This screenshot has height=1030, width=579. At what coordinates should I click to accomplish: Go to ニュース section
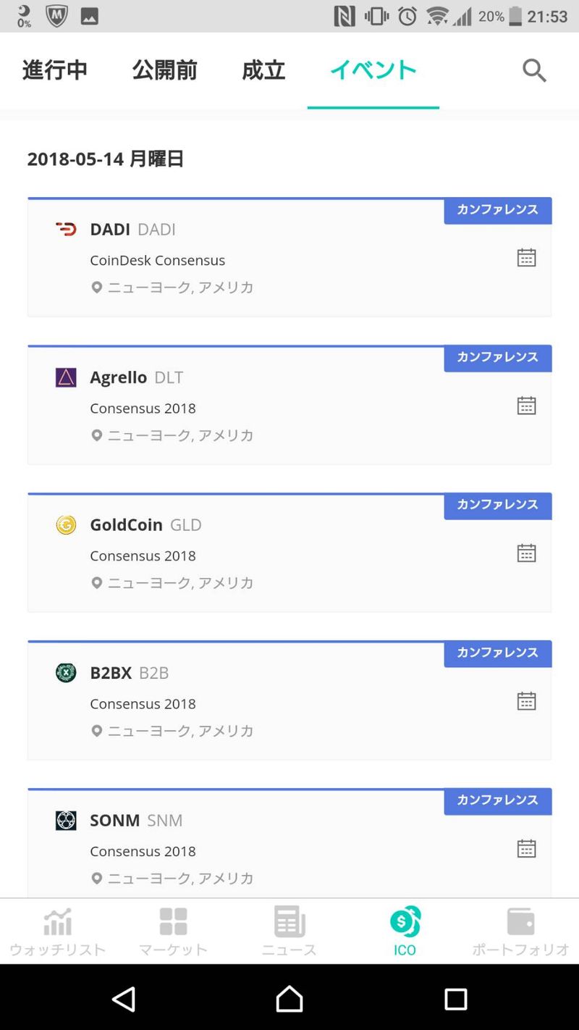point(289,931)
